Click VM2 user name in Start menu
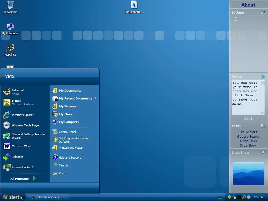Screen dimensions: 268x201 (x=10, y=76)
